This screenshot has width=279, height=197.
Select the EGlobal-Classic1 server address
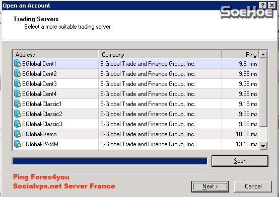point(42,104)
